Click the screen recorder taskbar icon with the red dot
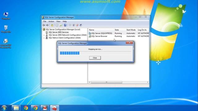198x111 pixels. pyautogui.click(x=45, y=108)
